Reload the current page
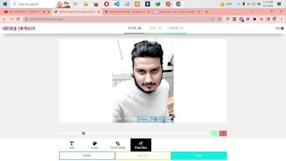The image size is (286, 161). [x=18, y=19]
